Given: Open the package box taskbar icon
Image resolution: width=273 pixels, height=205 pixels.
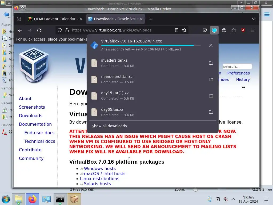Looking at the screenshot, I should (74, 199).
